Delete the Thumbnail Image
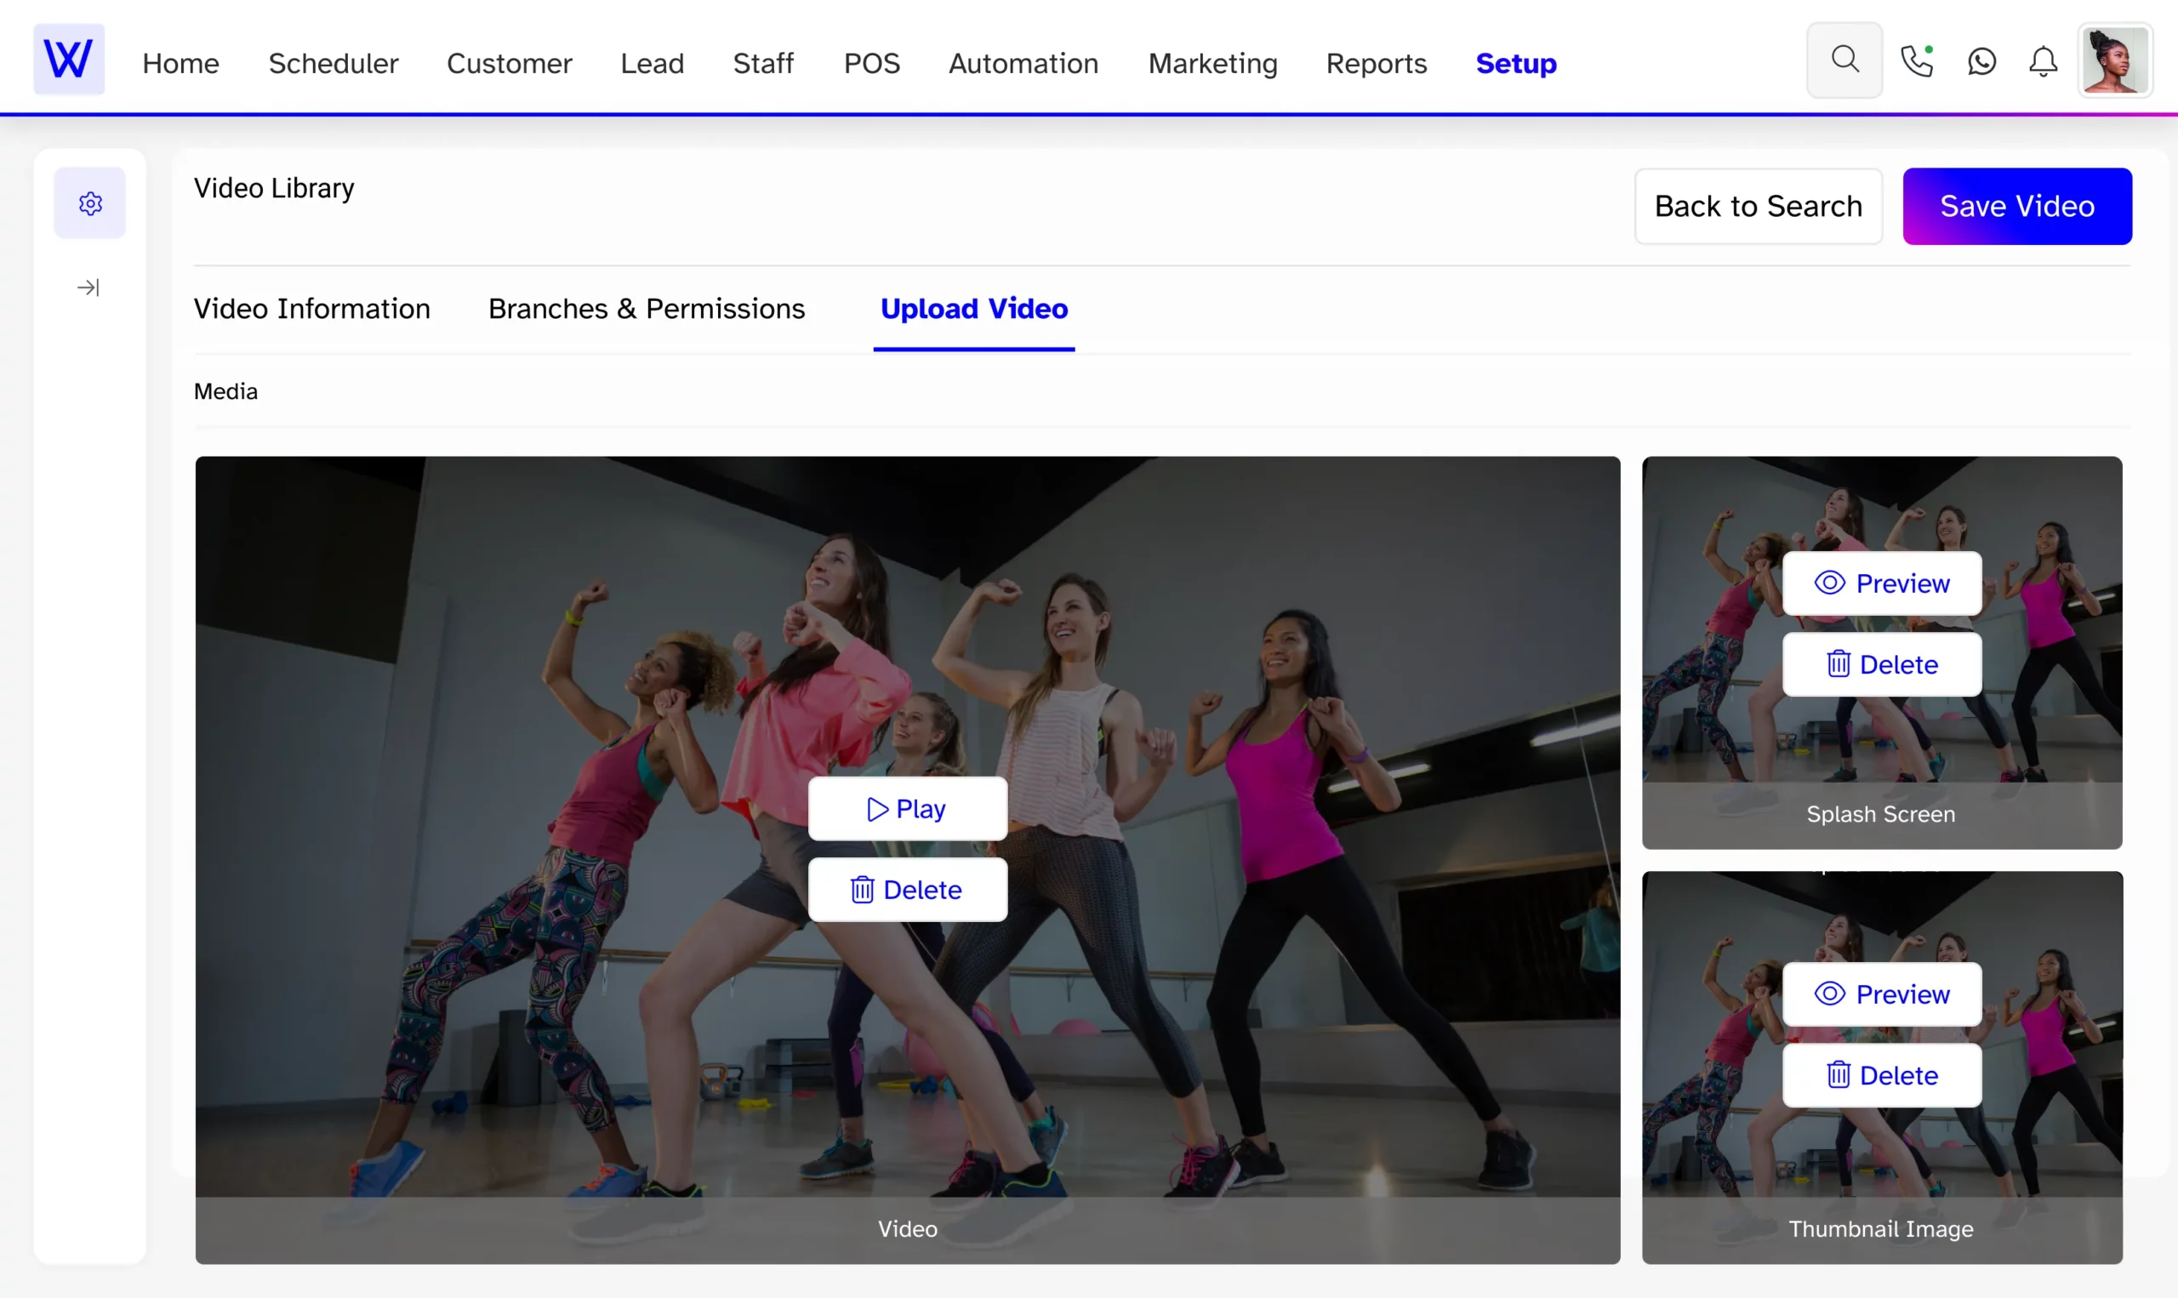The height and width of the screenshot is (1298, 2178). coord(1881,1075)
